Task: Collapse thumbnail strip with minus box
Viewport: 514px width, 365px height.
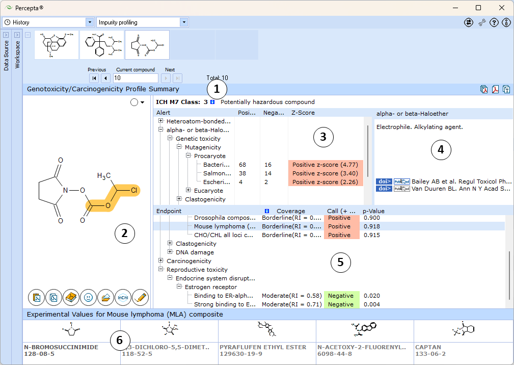Action: [x=28, y=35]
